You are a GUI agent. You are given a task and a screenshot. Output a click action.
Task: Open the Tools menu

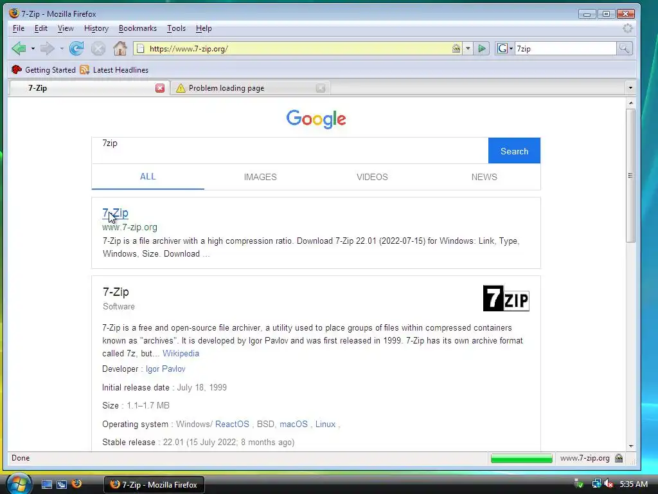click(x=176, y=28)
